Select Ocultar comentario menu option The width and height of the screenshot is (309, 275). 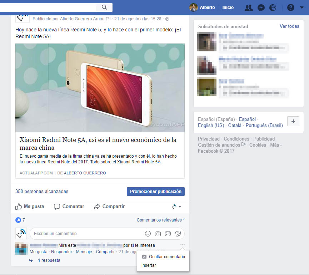(163, 257)
